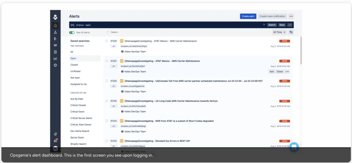The width and height of the screenshot is (352, 163).
Task: Open the Server Down saved search
Action: pos(77,138)
